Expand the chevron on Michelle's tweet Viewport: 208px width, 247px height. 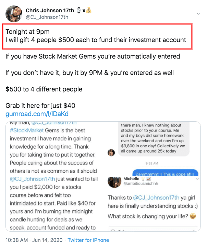pyautogui.click(x=197, y=180)
